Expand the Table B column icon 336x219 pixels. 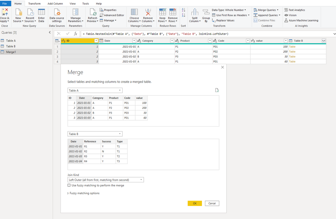(324, 41)
